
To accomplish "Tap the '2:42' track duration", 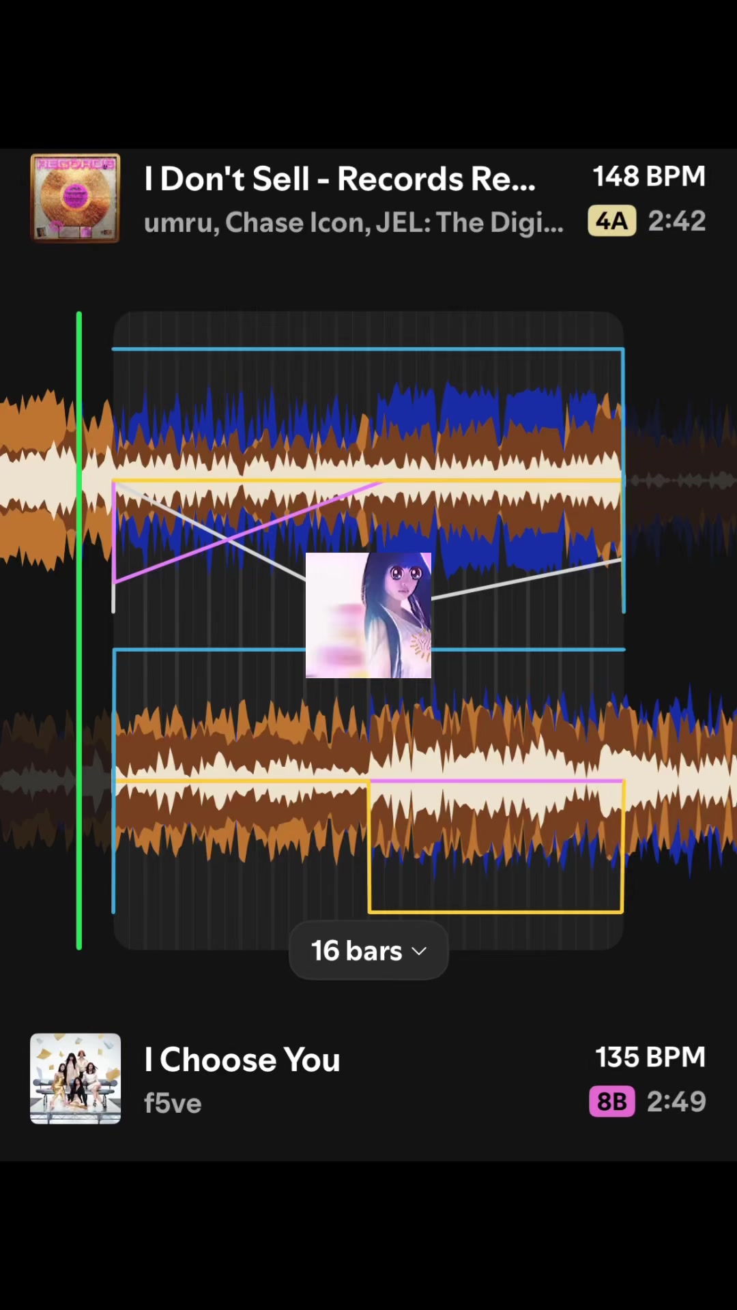I will click(677, 221).
